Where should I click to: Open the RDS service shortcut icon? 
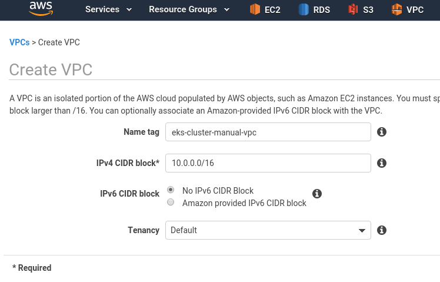[x=304, y=9]
